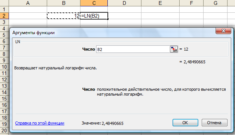The width and height of the screenshot is (235, 135).
Task: Open the Справка по этой функции link
Action: click(x=40, y=123)
